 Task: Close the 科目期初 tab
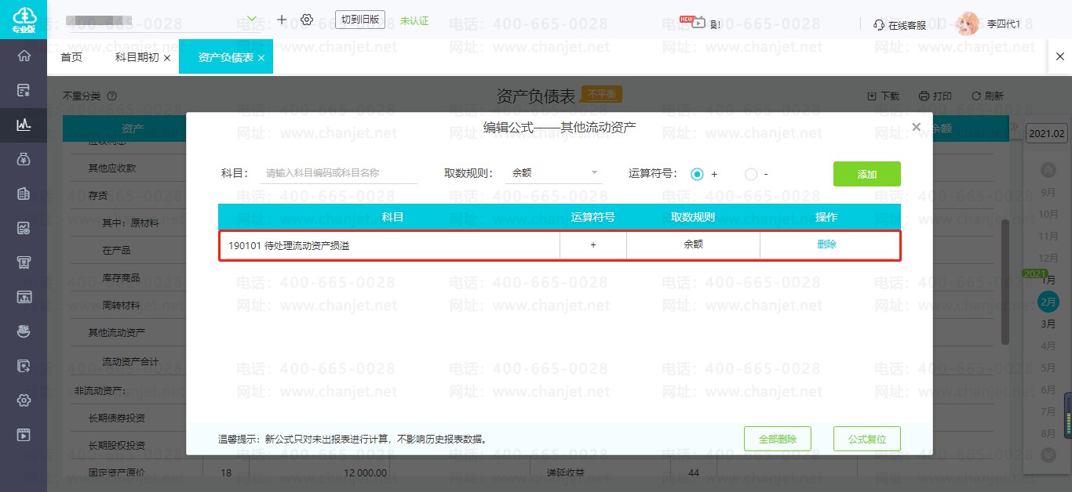(x=167, y=58)
